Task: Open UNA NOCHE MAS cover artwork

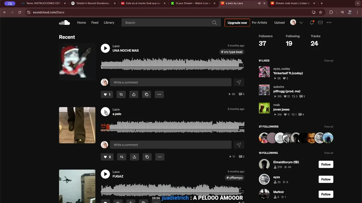Action: pyautogui.click(x=77, y=62)
